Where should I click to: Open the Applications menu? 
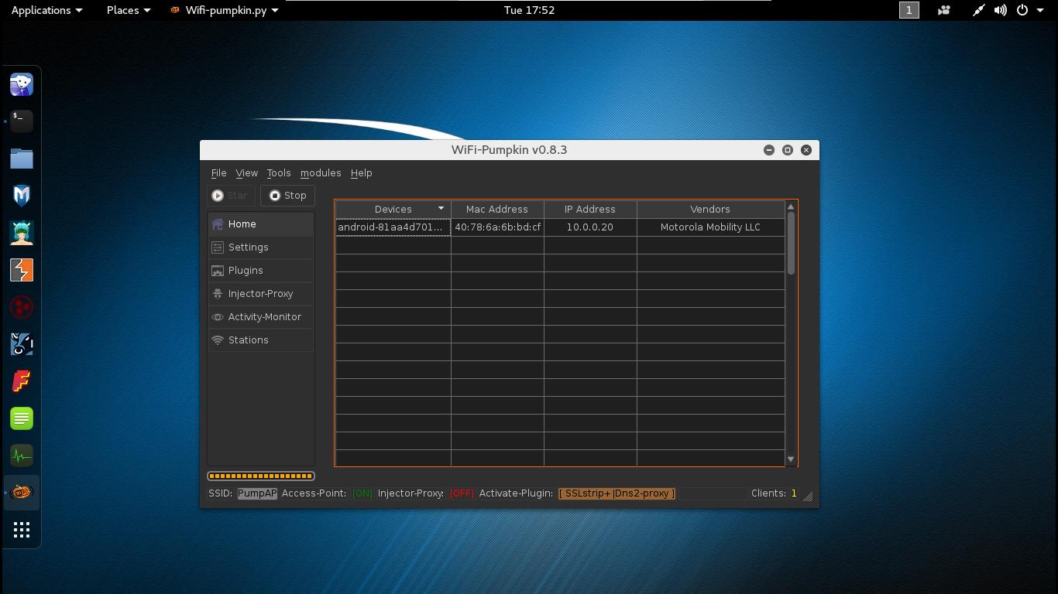(46, 10)
